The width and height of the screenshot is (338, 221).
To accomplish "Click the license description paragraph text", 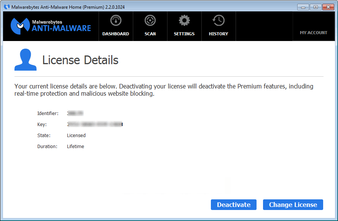I will click(164, 90).
